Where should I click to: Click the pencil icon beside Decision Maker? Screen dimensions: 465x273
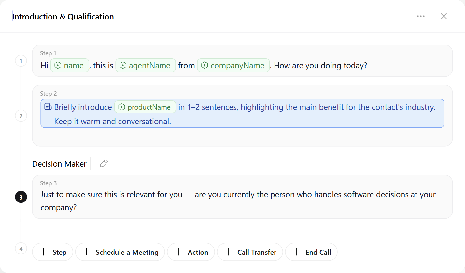click(104, 163)
